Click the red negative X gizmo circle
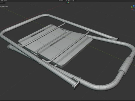Image resolution: width=135 pixels, height=101 pixels. pos(132,9)
